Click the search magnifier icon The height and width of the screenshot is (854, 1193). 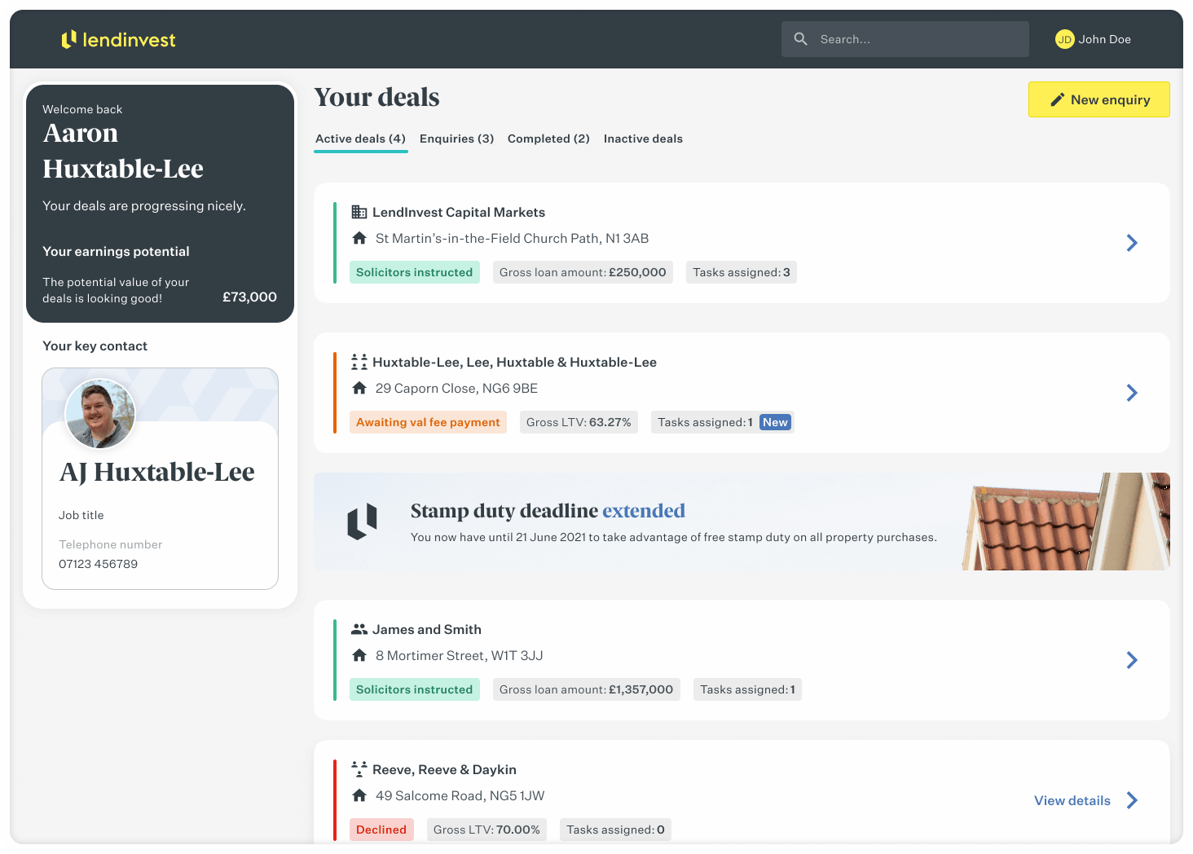point(801,38)
